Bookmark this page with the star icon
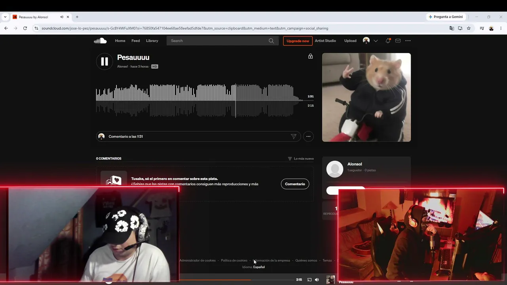The image size is (507, 285). 469,28
